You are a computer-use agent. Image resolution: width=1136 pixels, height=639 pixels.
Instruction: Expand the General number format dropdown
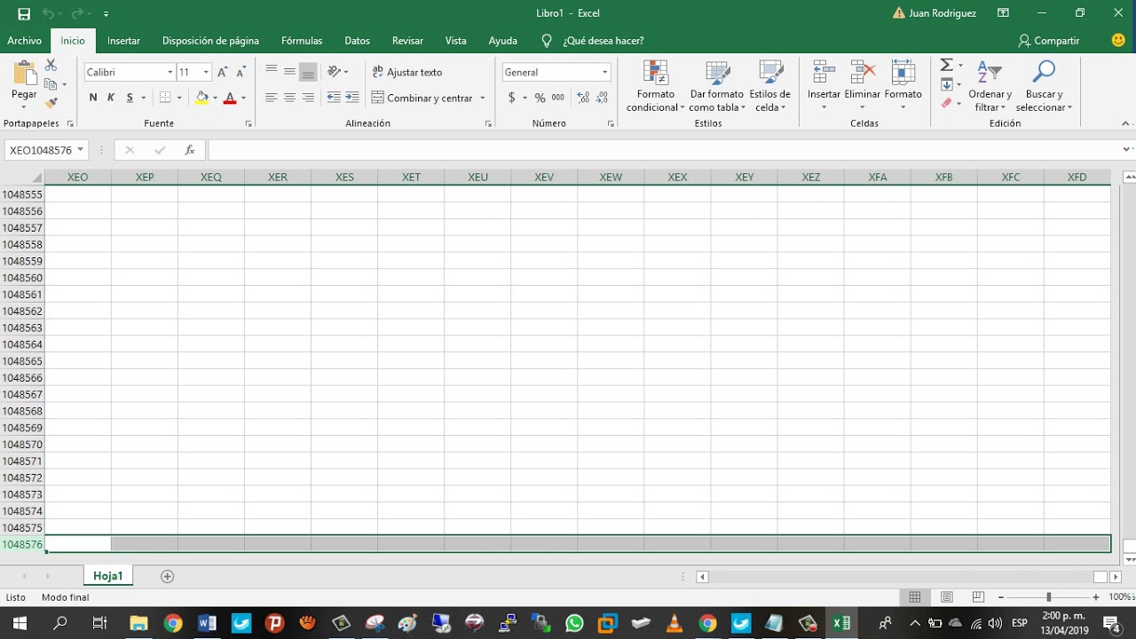(604, 72)
